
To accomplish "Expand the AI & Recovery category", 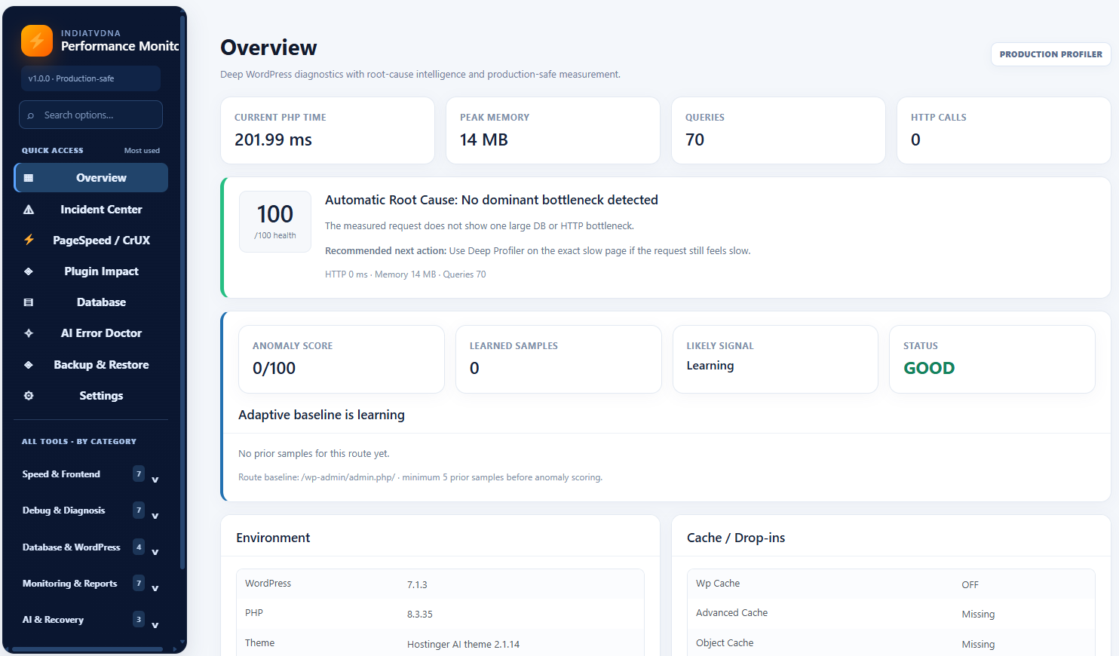I will point(90,620).
